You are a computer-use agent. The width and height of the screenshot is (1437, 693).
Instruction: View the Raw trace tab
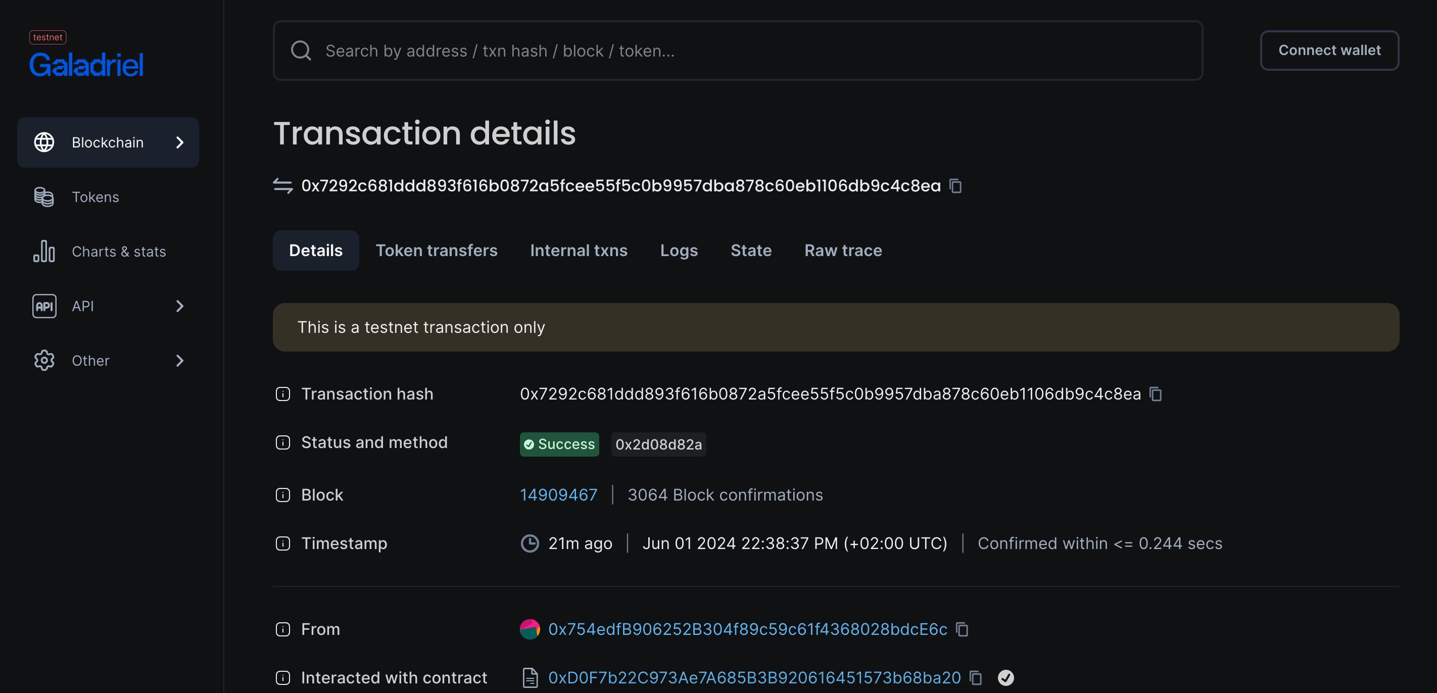pos(843,251)
